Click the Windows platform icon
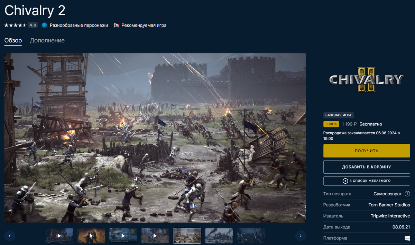The image size is (415, 245). 407,238
